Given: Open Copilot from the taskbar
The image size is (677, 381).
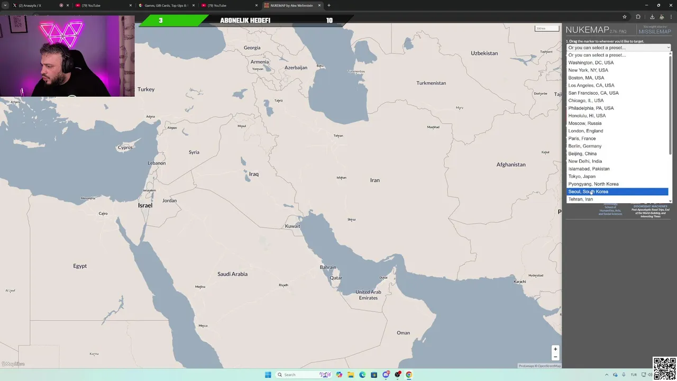Looking at the screenshot, I should (x=339, y=375).
